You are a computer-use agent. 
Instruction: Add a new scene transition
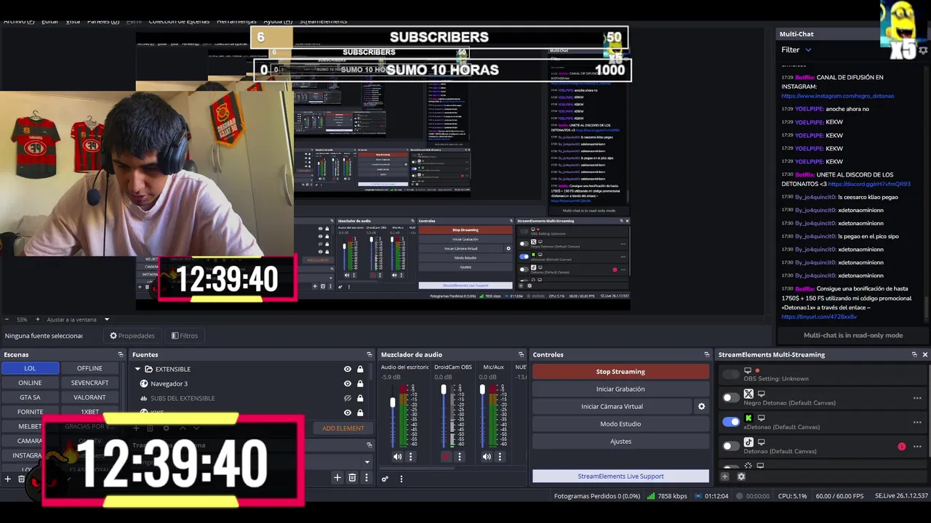(337, 477)
